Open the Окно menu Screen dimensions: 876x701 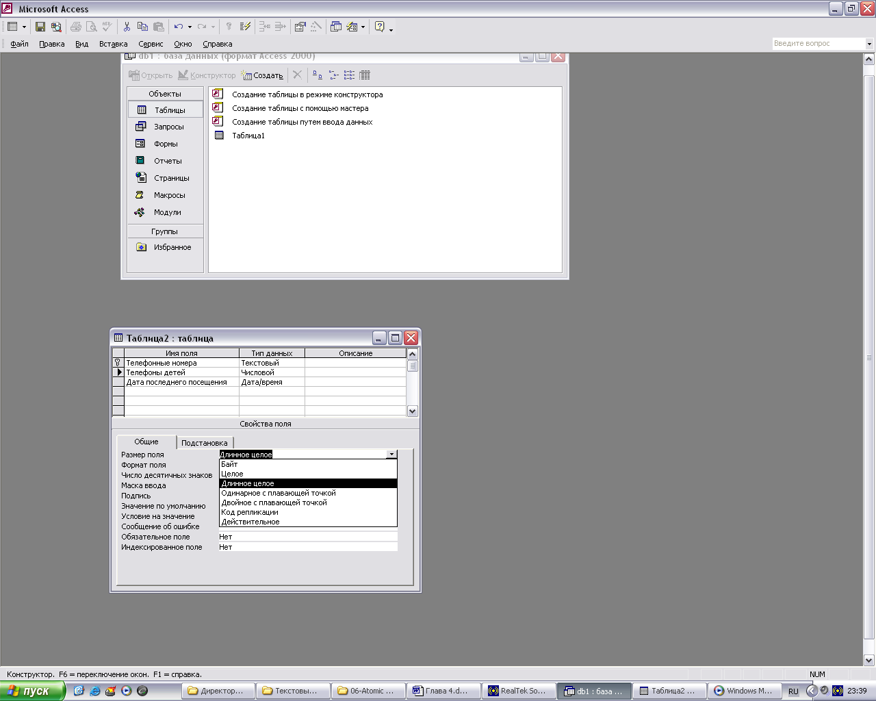183,44
